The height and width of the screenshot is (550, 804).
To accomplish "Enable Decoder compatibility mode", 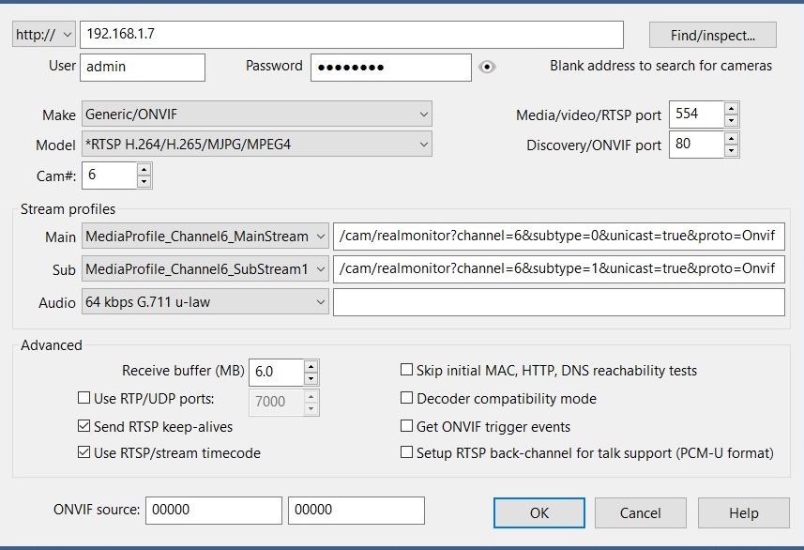I will [406, 398].
